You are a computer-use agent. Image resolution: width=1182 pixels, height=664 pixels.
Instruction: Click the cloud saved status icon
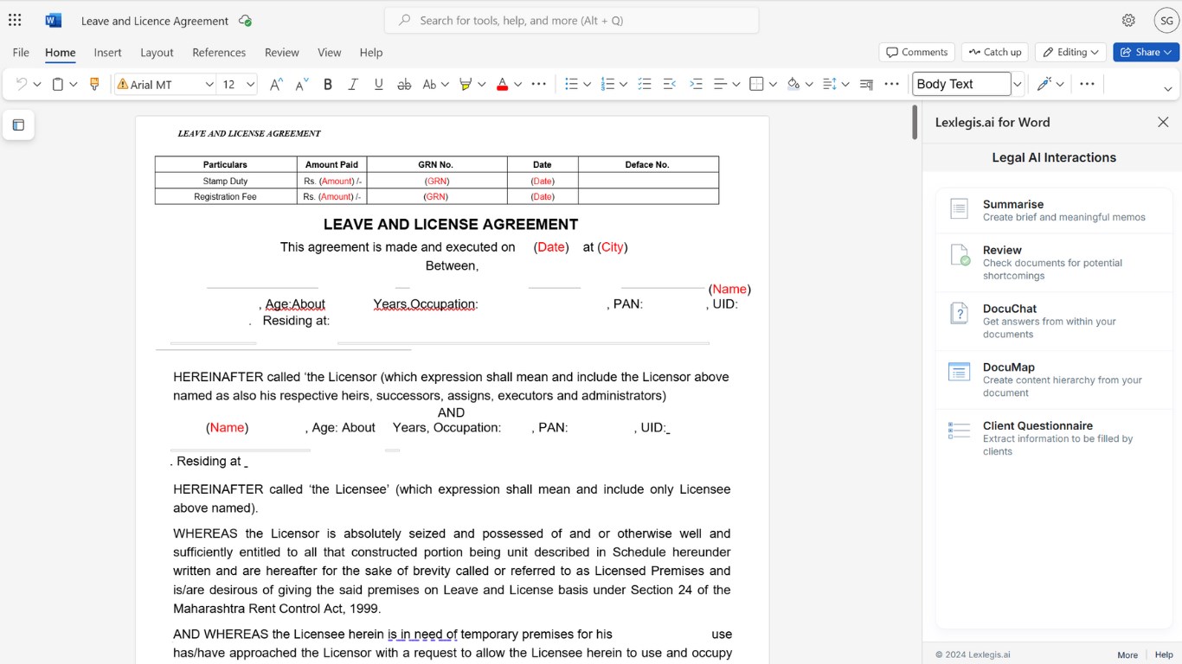245,21
